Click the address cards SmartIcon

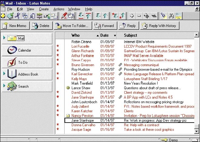[x=54, y=16]
